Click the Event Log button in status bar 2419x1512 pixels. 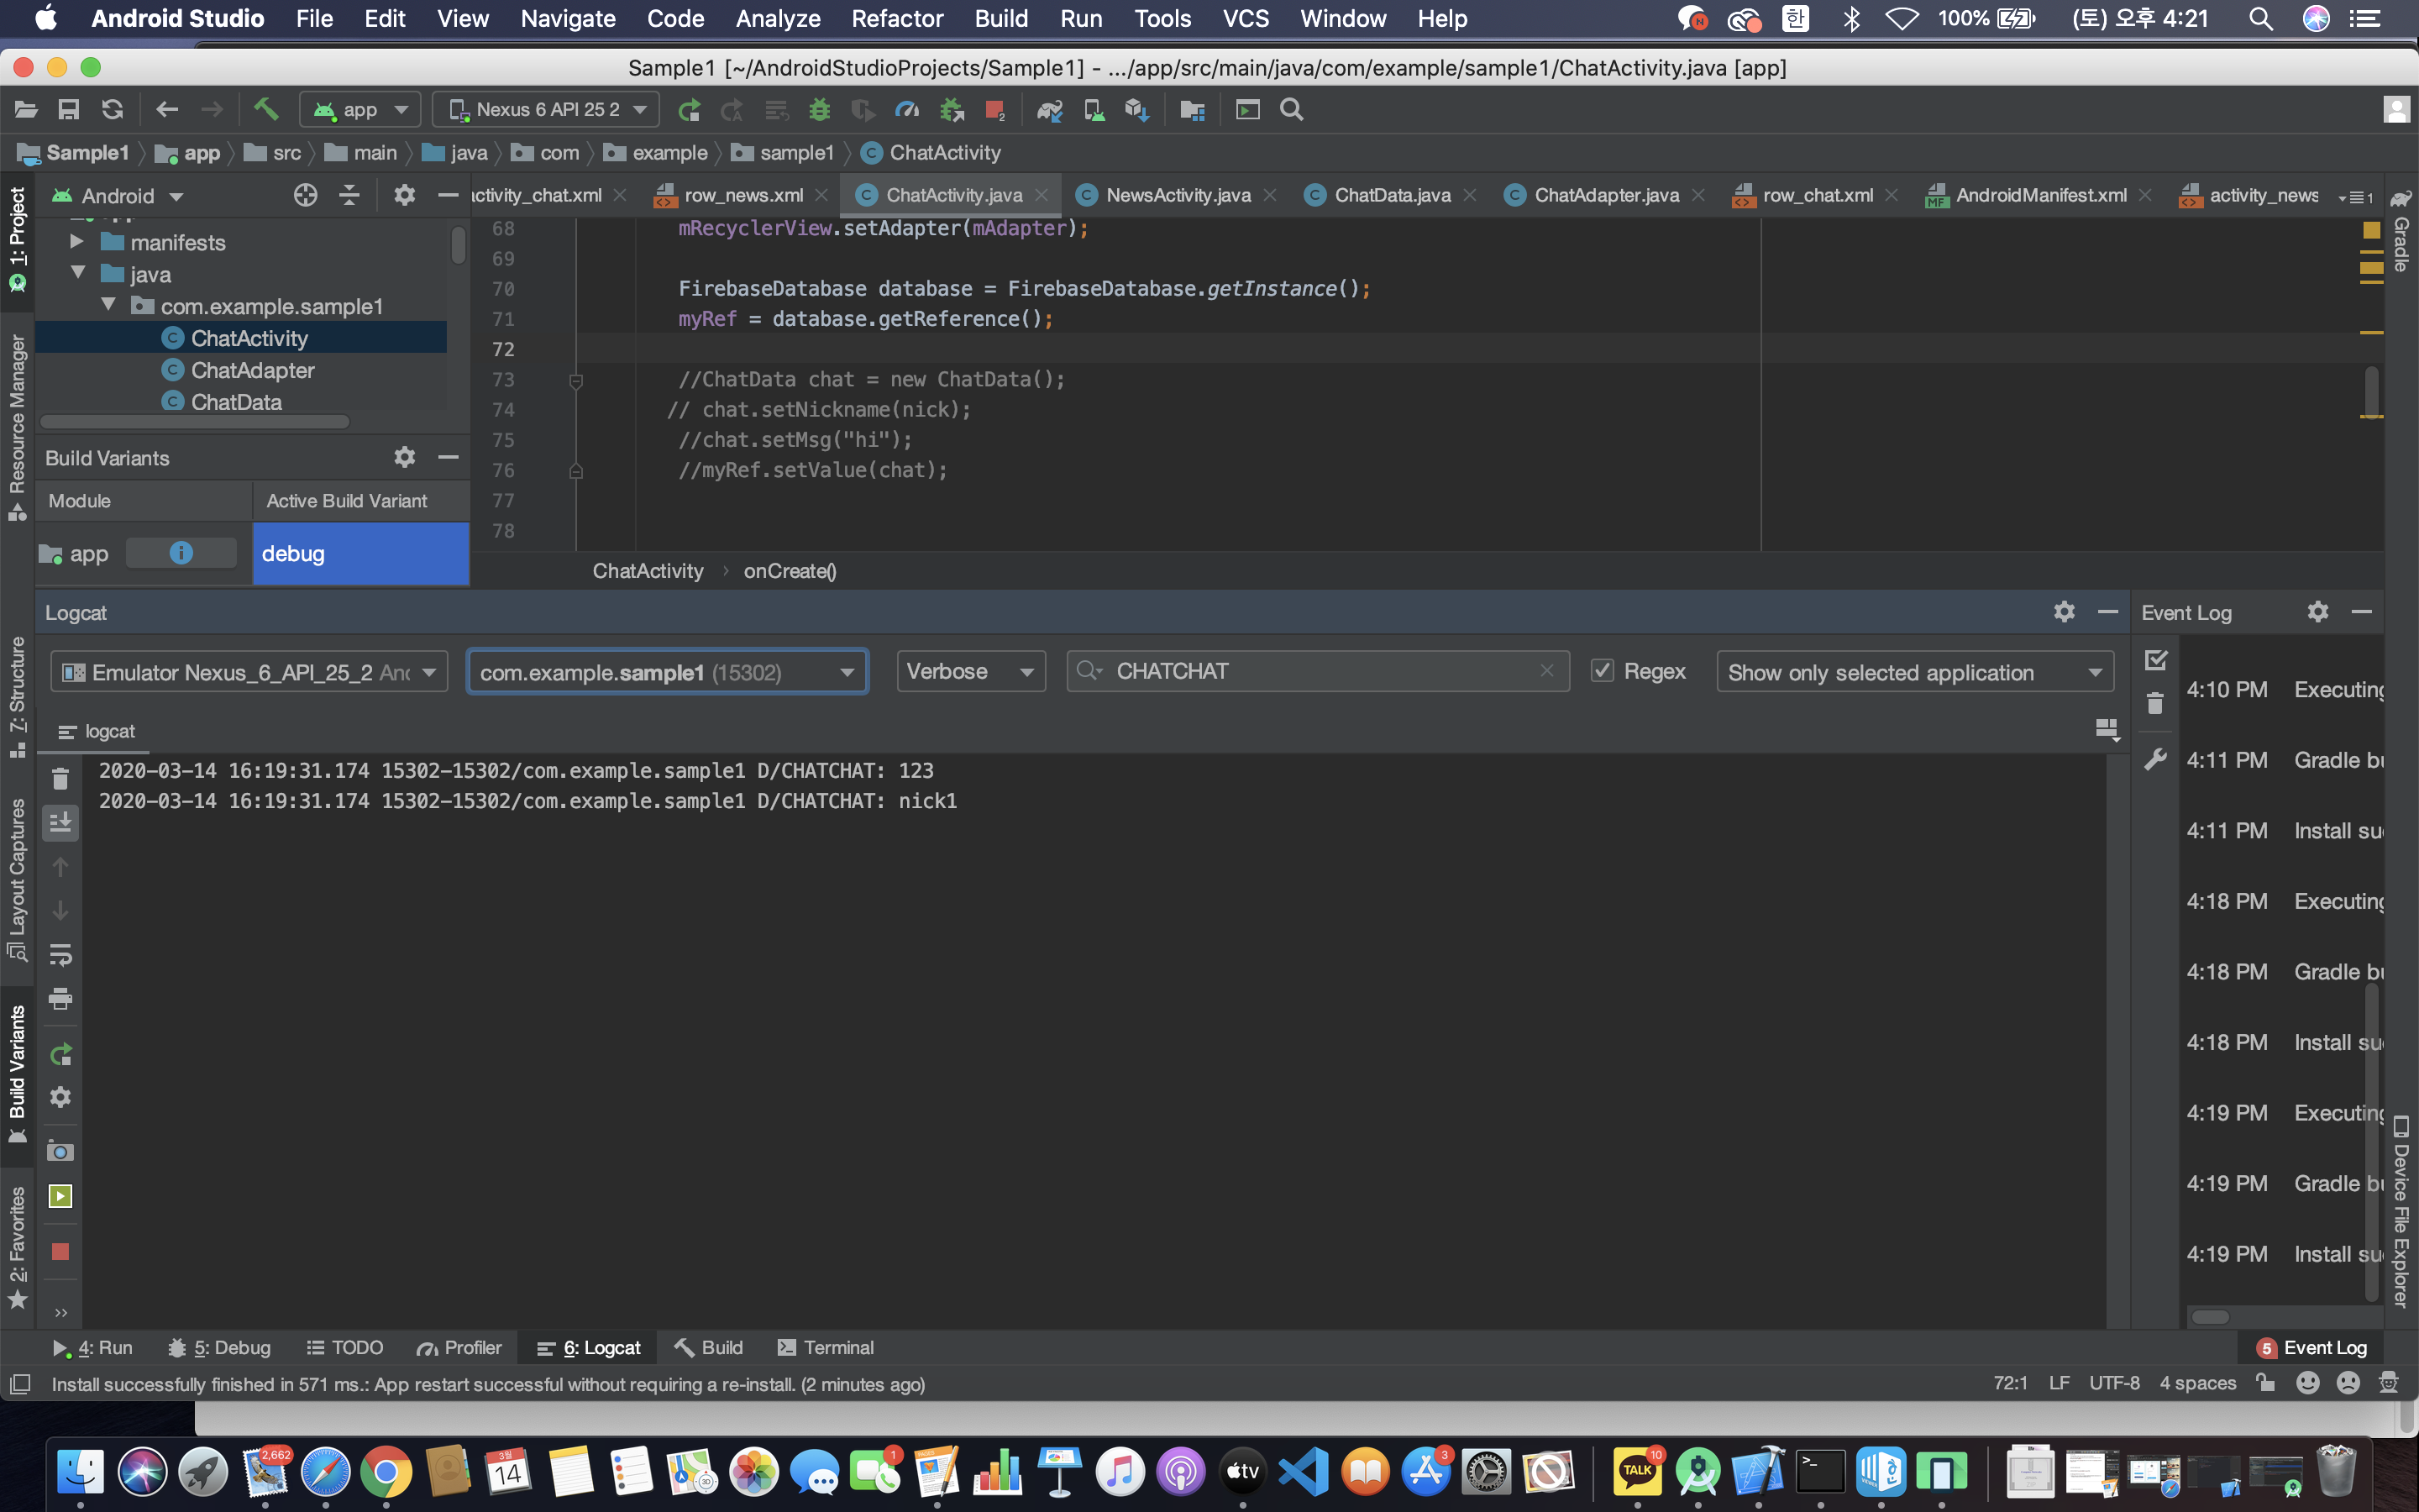(2312, 1347)
